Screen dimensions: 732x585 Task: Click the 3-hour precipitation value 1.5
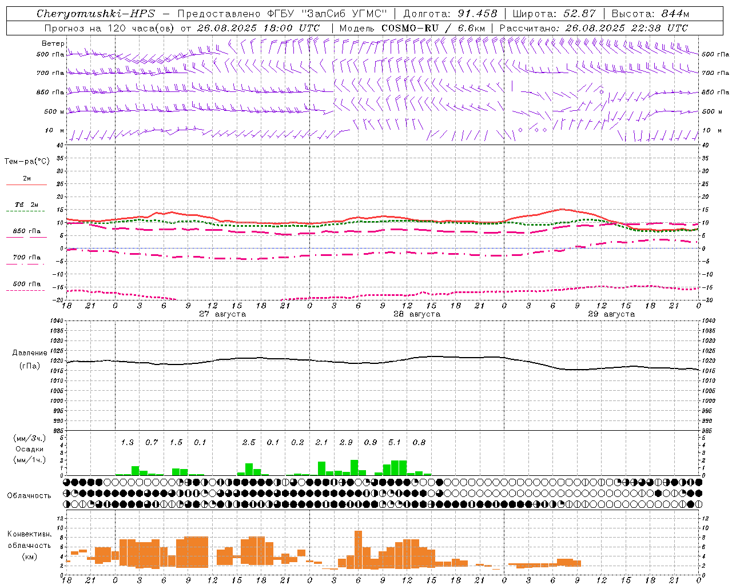176,442
